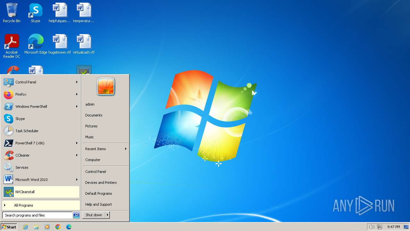410x231 pixels.
Task: Expand the CCleaner jump list arrow
Action: coord(77,155)
